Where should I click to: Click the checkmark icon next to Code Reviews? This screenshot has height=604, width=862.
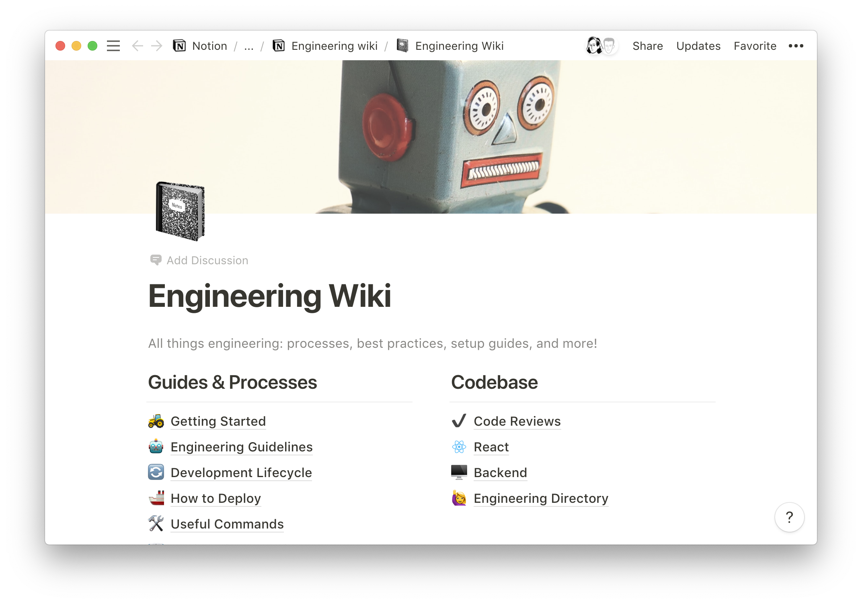[459, 421]
